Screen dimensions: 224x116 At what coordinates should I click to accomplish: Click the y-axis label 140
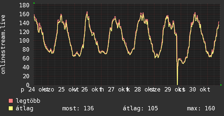[x=24, y=23]
